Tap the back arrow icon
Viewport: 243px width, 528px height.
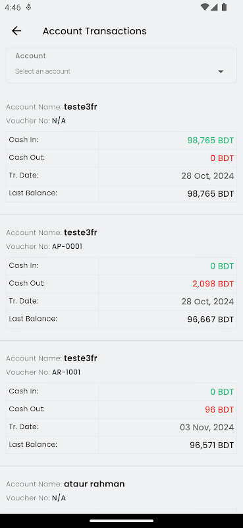tap(16, 31)
